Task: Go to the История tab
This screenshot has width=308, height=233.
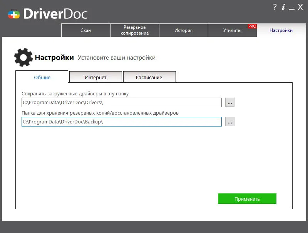Action: [x=184, y=30]
